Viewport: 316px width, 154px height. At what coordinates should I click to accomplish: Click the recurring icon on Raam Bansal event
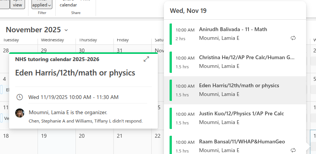tap(293, 150)
